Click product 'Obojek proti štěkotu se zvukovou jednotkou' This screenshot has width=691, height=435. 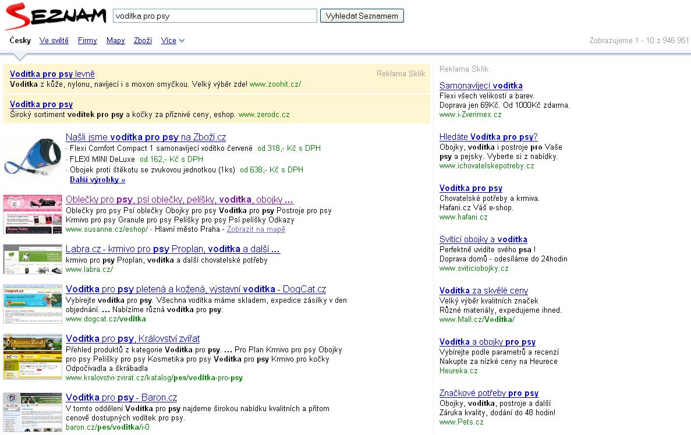coord(153,169)
